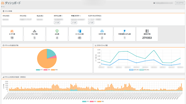Click 変更 under インターネットアクセス
The height and width of the screenshot is (104, 186).
pos(91,23)
